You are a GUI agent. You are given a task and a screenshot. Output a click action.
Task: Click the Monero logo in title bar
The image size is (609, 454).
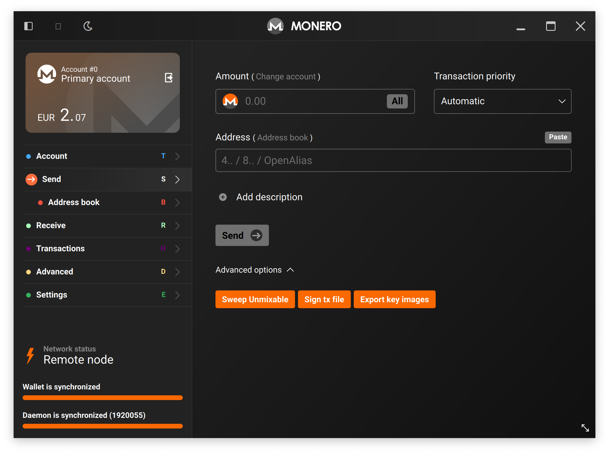click(x=275, y=26)
